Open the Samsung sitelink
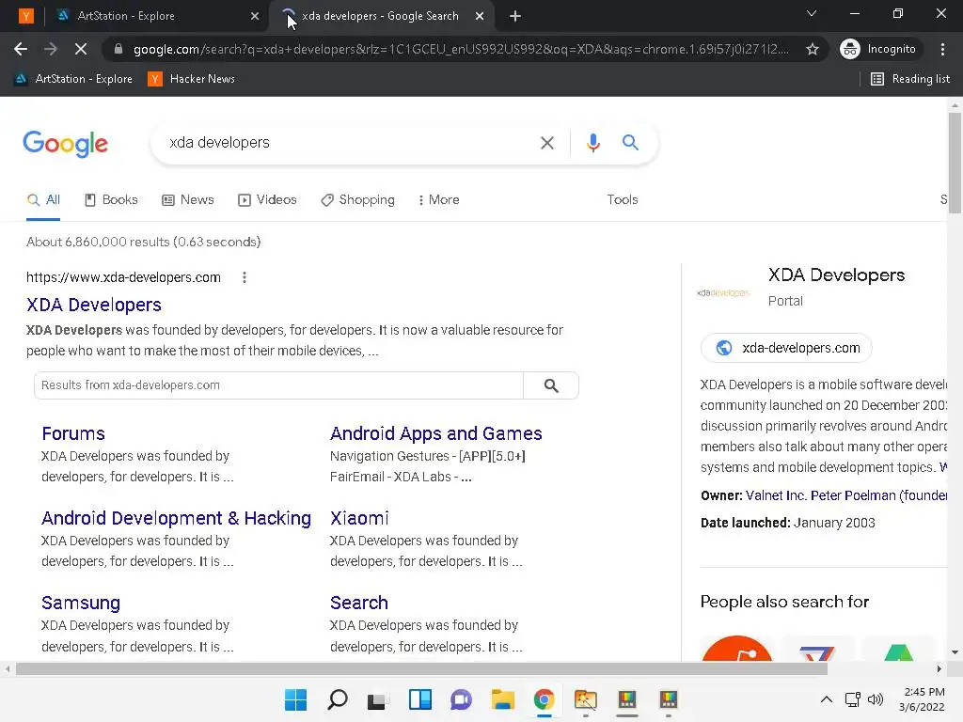The height and width of the screenshot is (722, 963). pyautogui.click(x=81, y=603)
